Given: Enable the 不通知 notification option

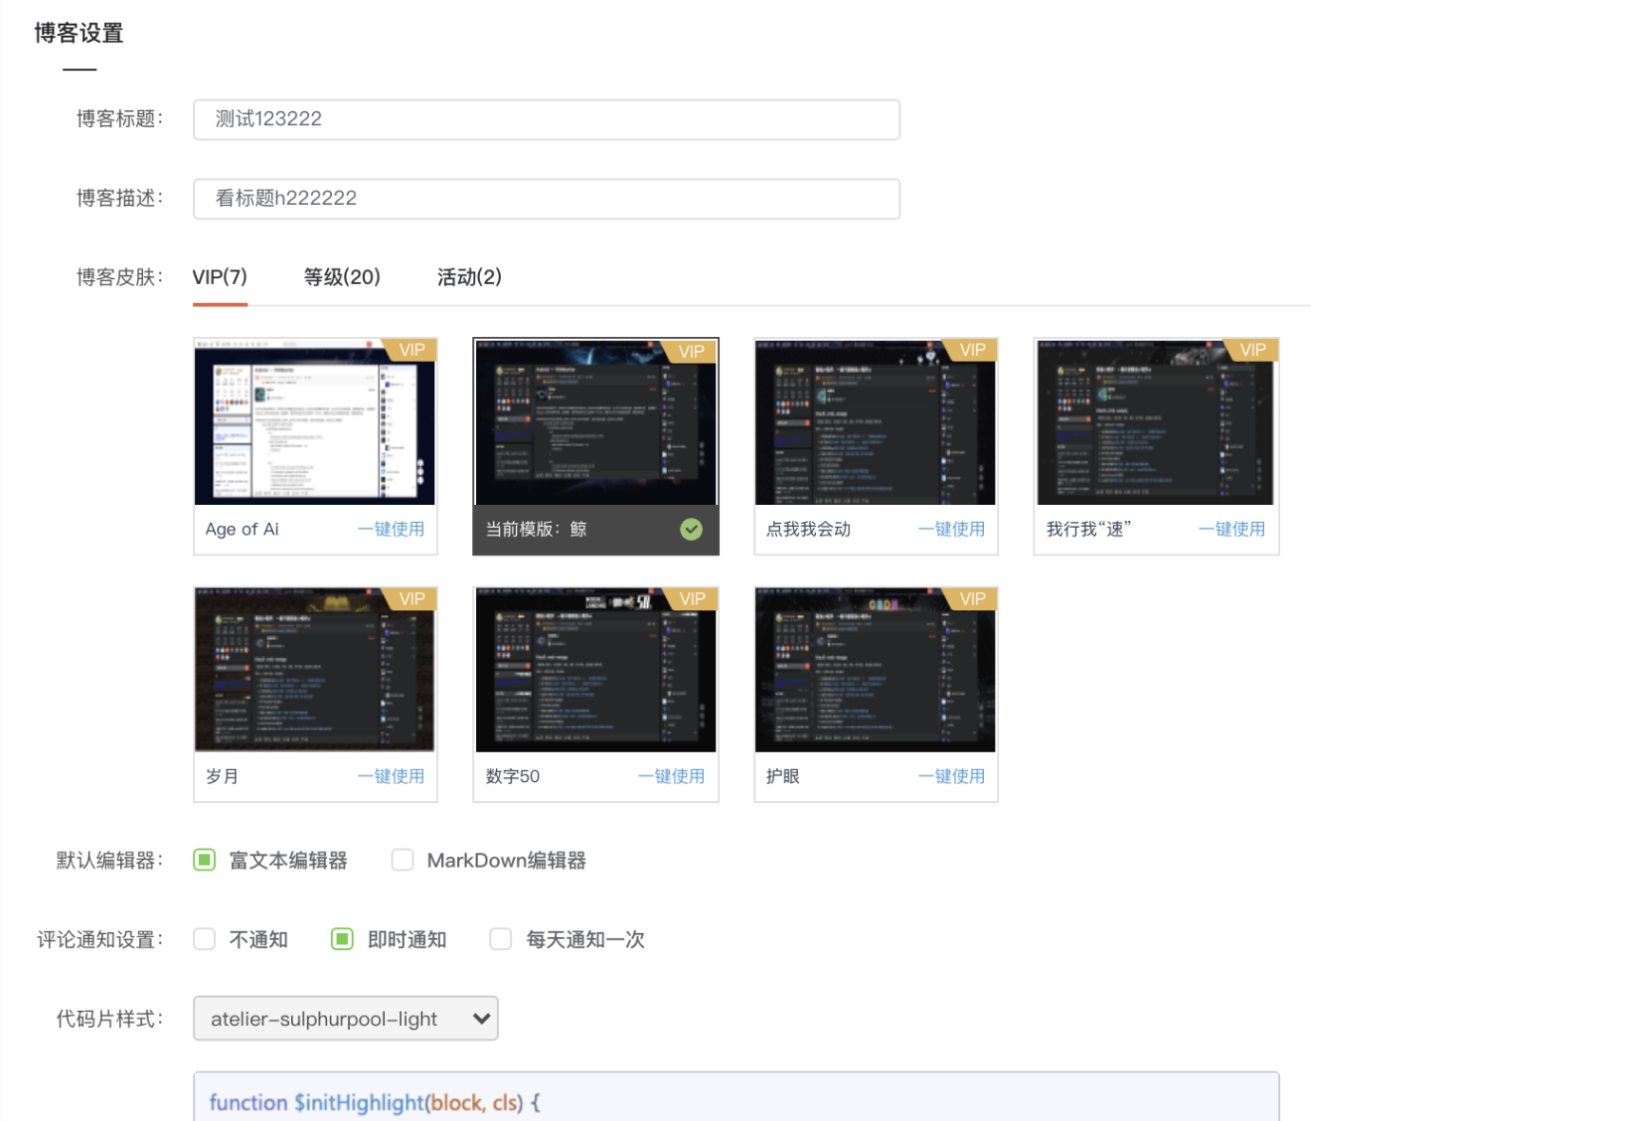Looking at the screenshot, I should coord(204,938).
